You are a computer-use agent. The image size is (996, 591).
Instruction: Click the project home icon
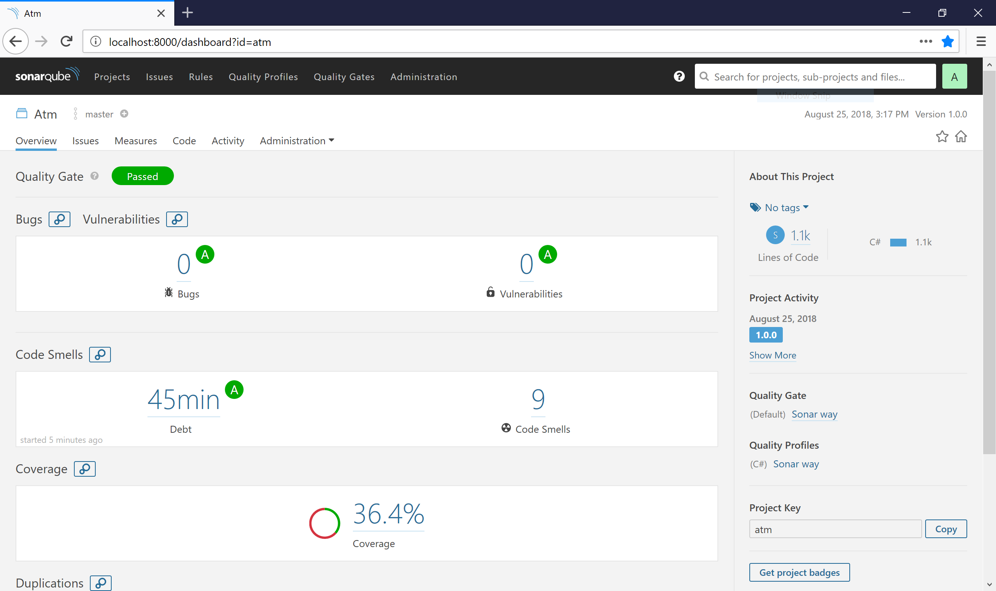961,136
